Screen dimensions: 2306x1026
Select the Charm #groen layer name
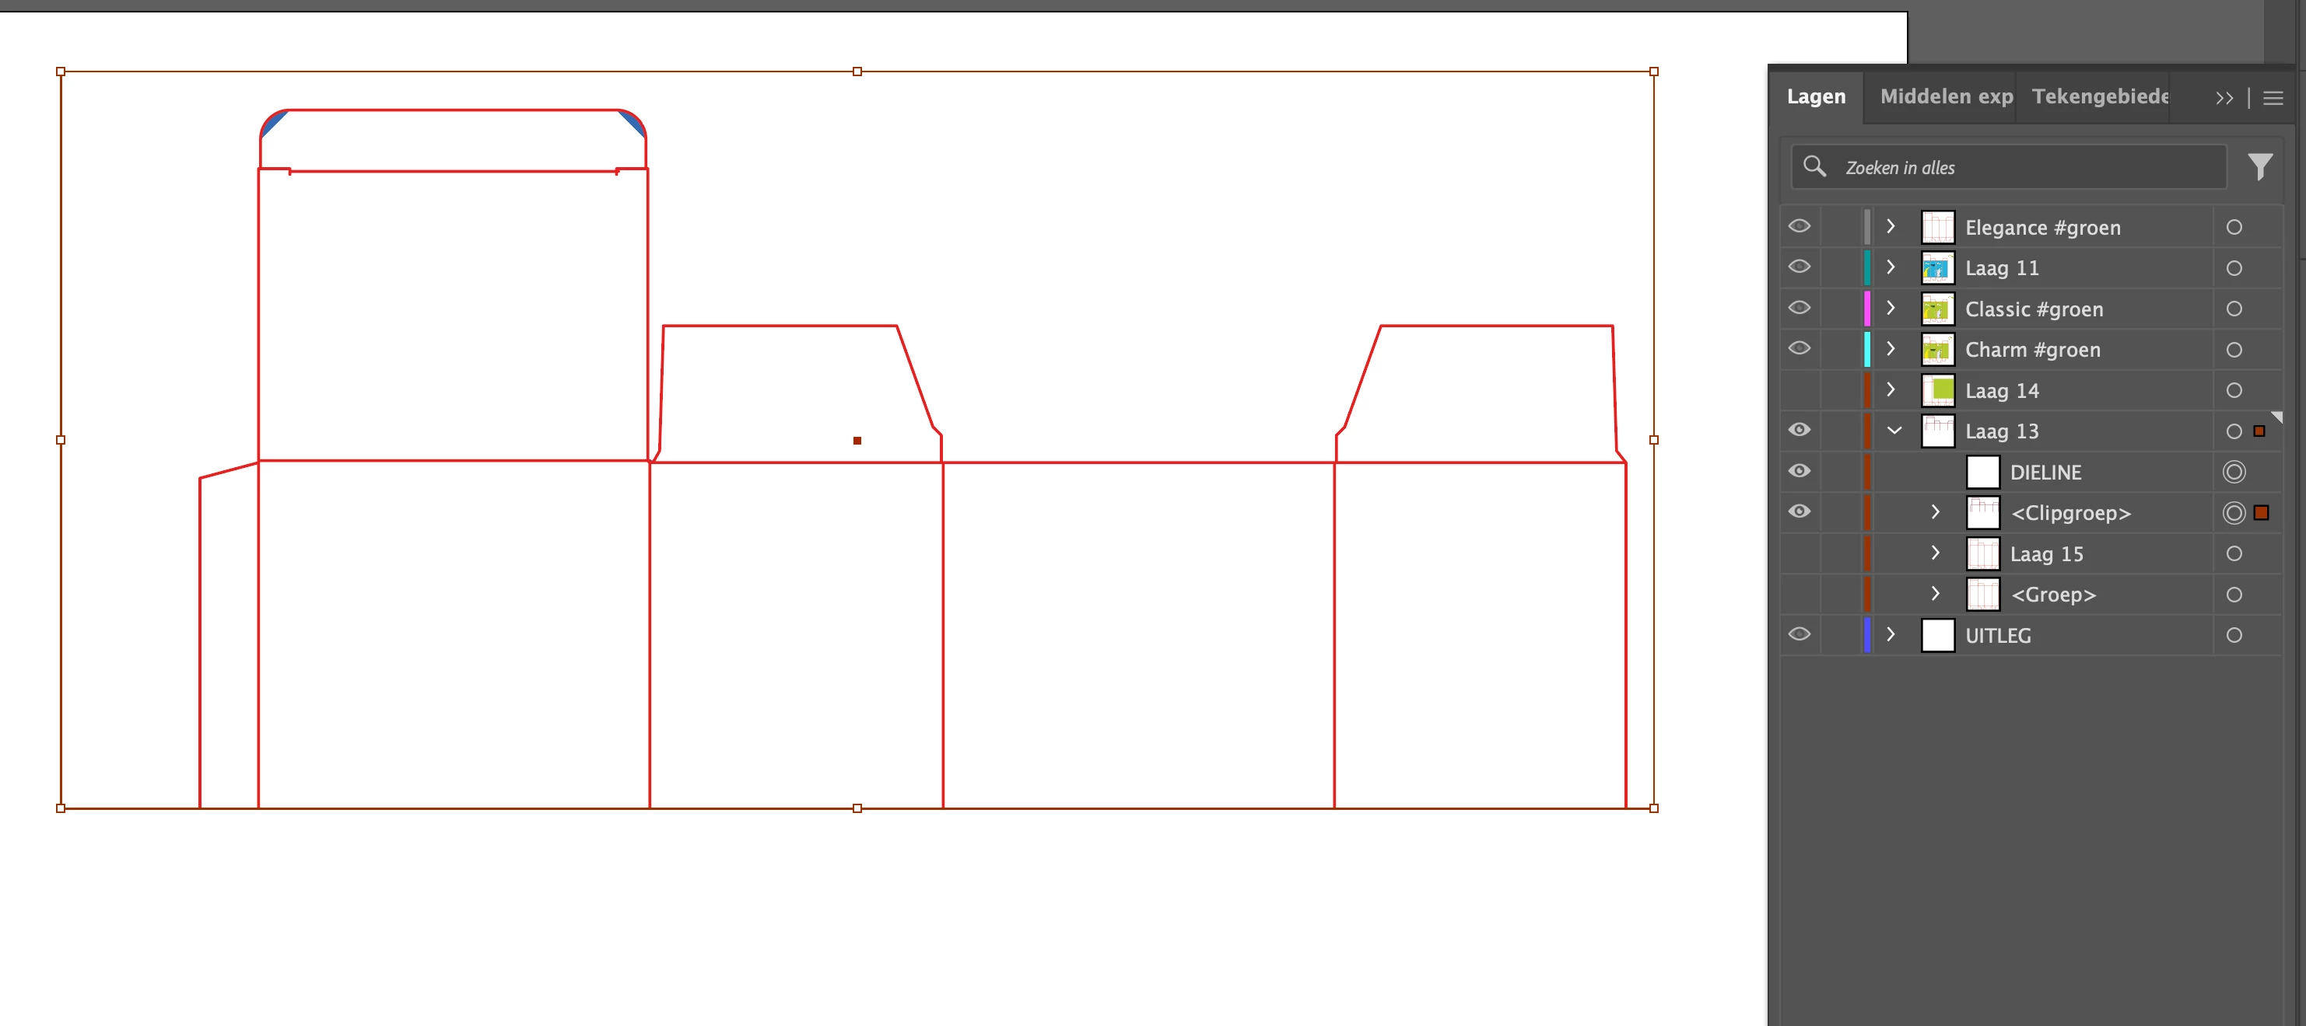tap(2032, 350)
